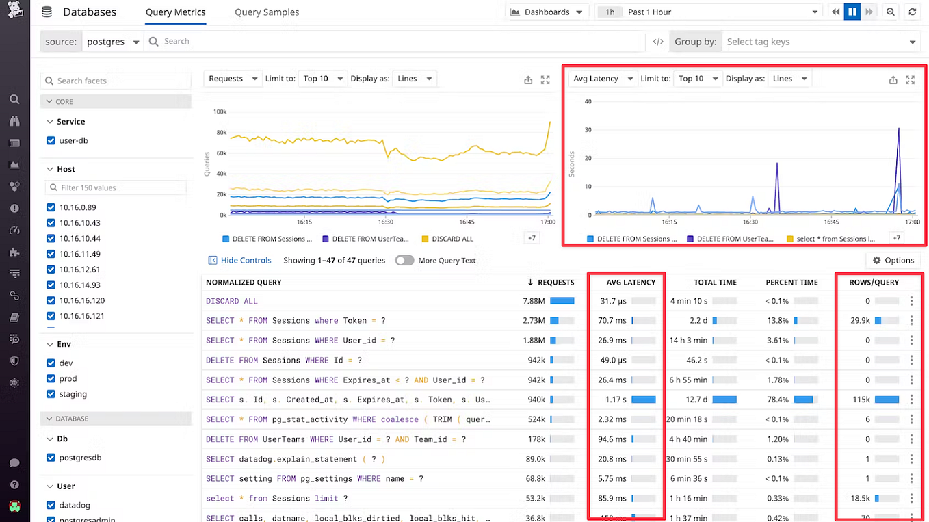929x522 pixels.
Task: Collapse the Host facet section
Action: pos(50,169)
